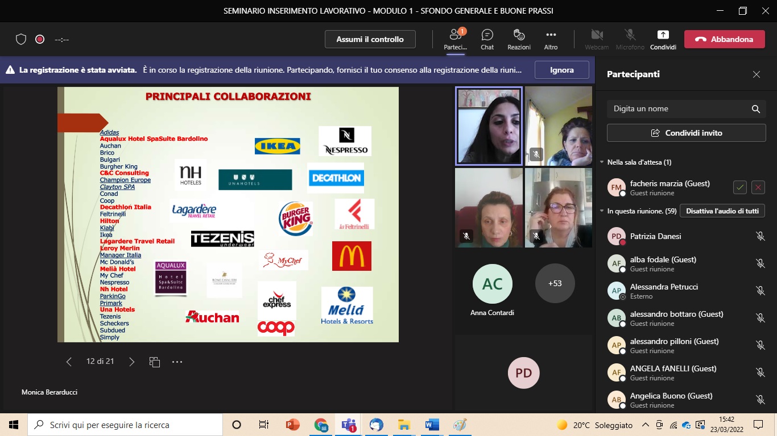This screenshot has height=436, width=777.
Task: Toggle Angelica Buono's microphone icon
Action: (x=760, y=400)
